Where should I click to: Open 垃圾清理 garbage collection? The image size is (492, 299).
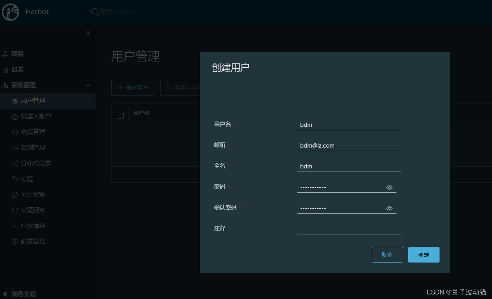coord(33,226)
